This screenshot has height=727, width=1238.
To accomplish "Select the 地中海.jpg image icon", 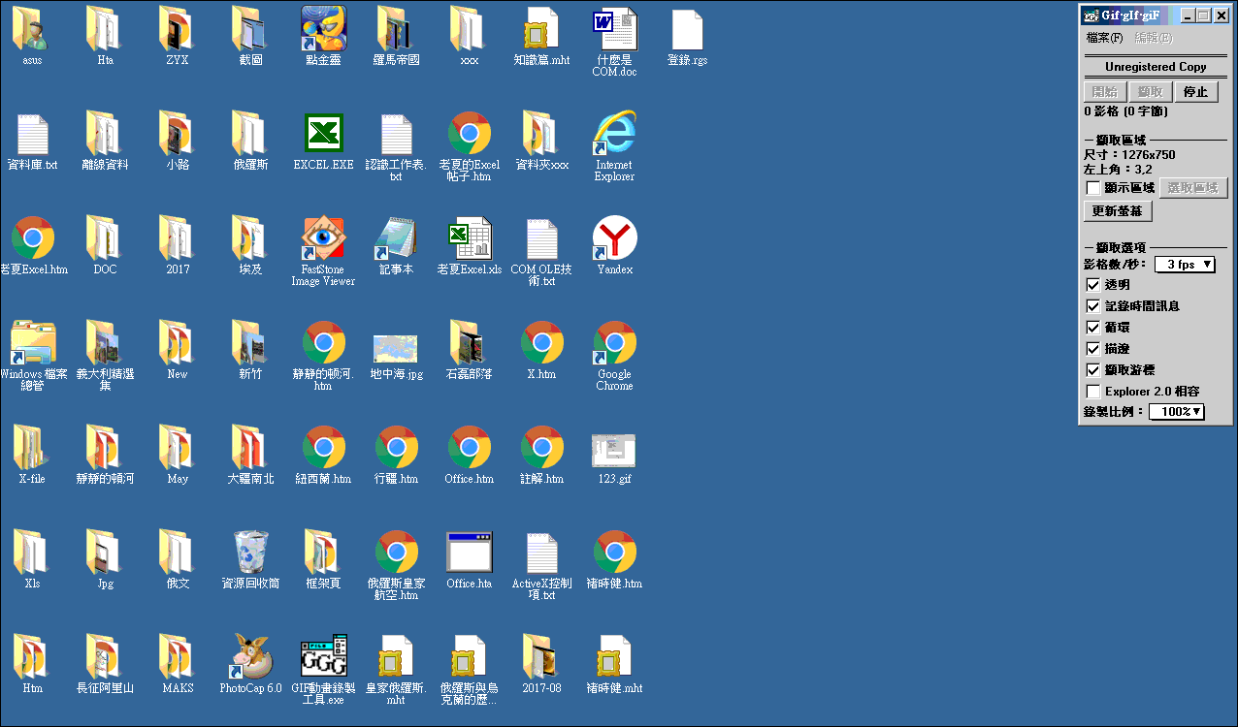I will point(396,349).
